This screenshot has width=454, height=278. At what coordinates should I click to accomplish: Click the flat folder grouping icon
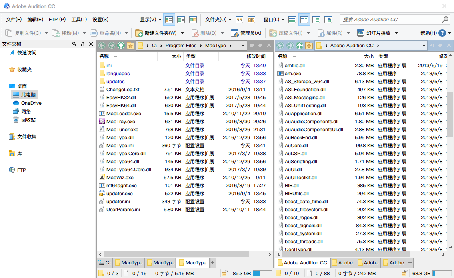click(240, 20)
